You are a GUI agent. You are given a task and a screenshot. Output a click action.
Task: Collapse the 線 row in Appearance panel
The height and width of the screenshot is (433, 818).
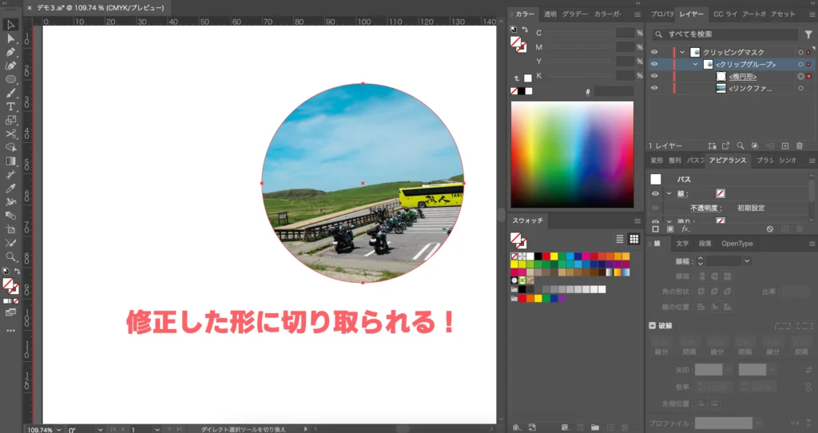point(669,193)
